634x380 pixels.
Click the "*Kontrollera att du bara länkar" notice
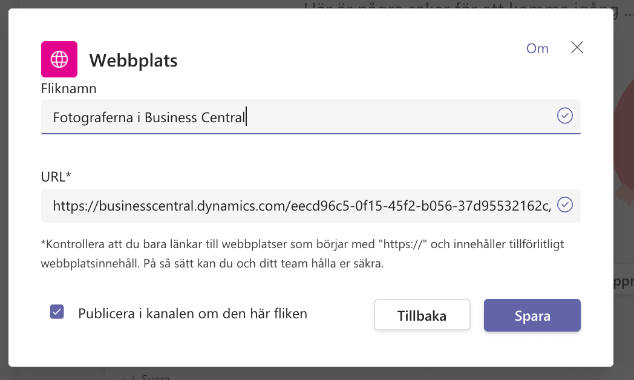tap(302, 254)
